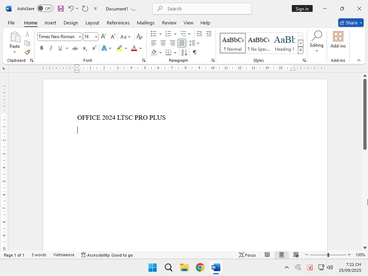Open the Times New Roman font dropdown
Screen dimensions: 368x276
tap(80, 37)
